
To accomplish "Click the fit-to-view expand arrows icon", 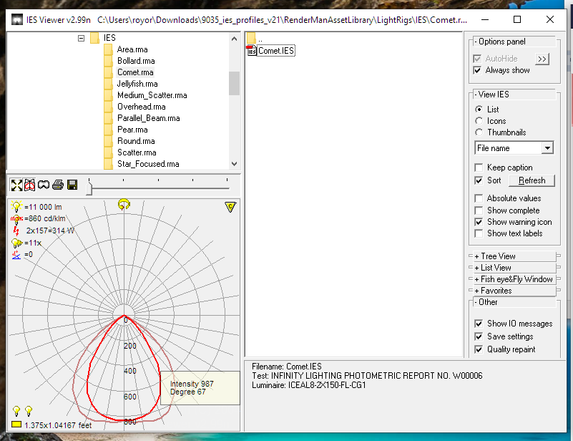I will 16,185.
